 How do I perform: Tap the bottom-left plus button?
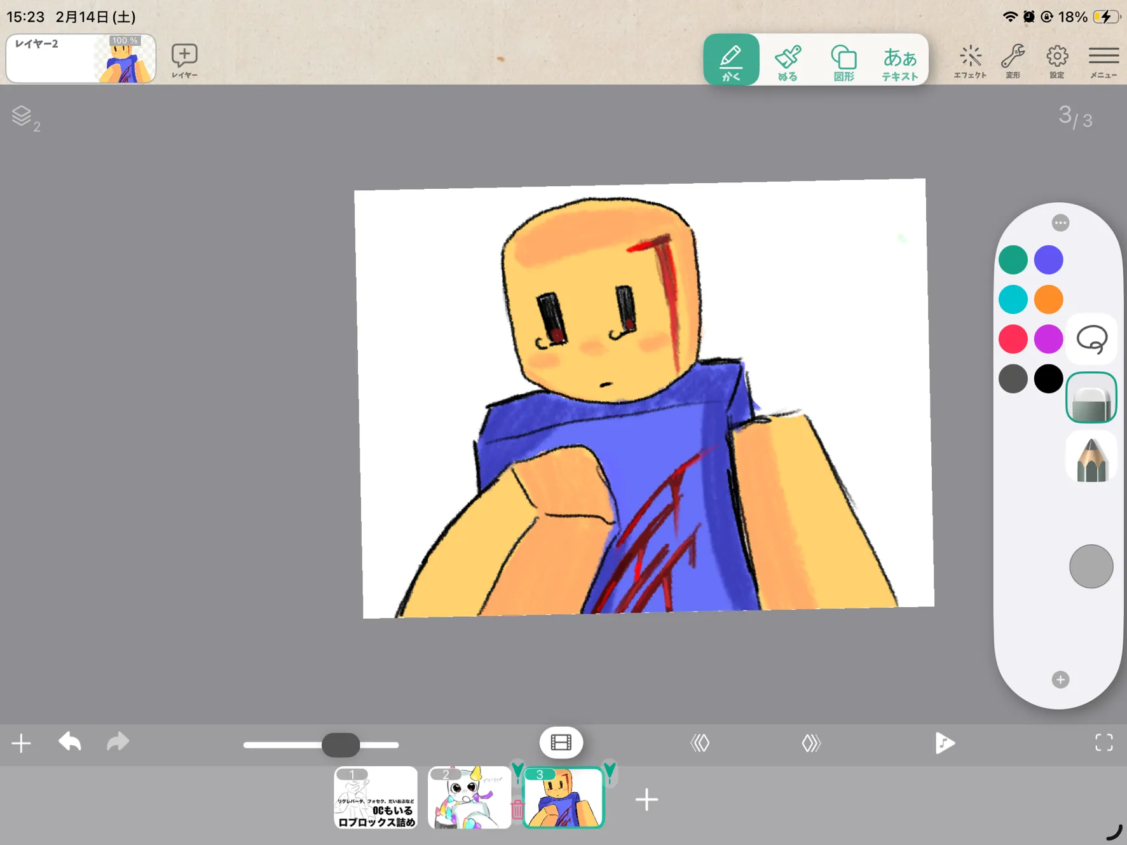[21, 743]
